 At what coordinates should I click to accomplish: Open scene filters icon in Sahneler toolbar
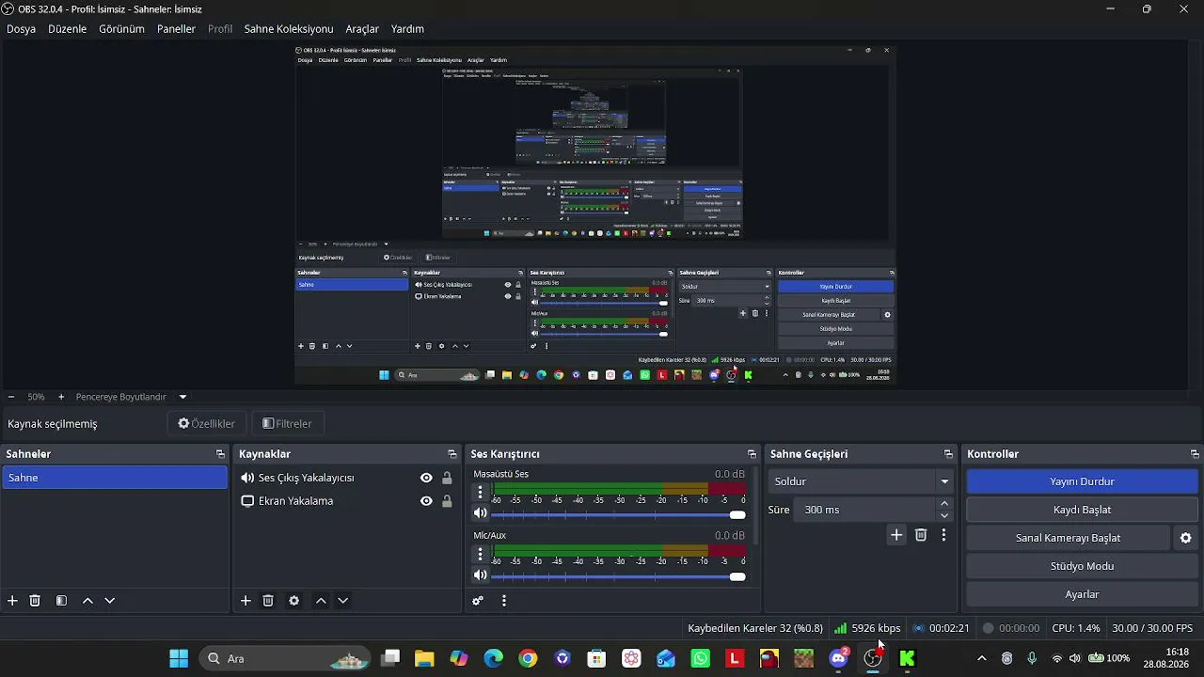click(61, 601)
